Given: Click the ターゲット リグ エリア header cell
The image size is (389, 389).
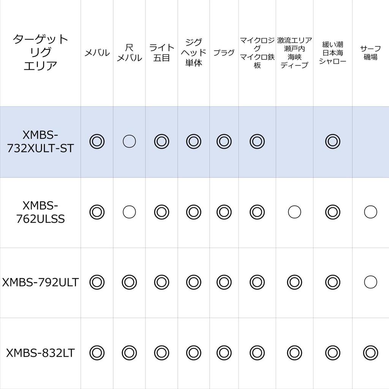Looking at the screenshot, I should (40, 52).
